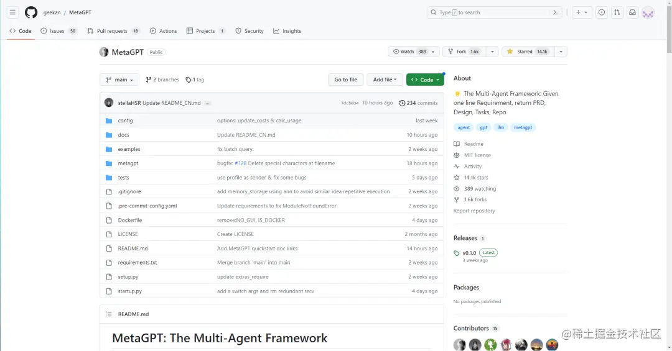Open the issues icon in top bar
This screenshot has height=351, width=672.
602,12
